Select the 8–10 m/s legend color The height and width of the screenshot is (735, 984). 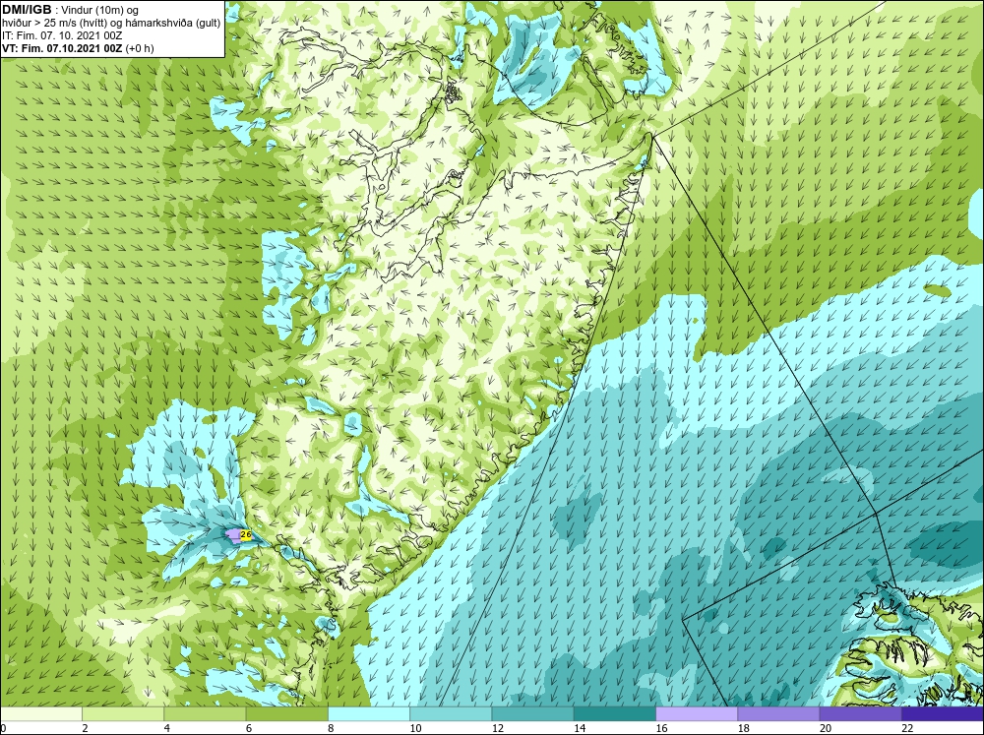coord(369,714)
